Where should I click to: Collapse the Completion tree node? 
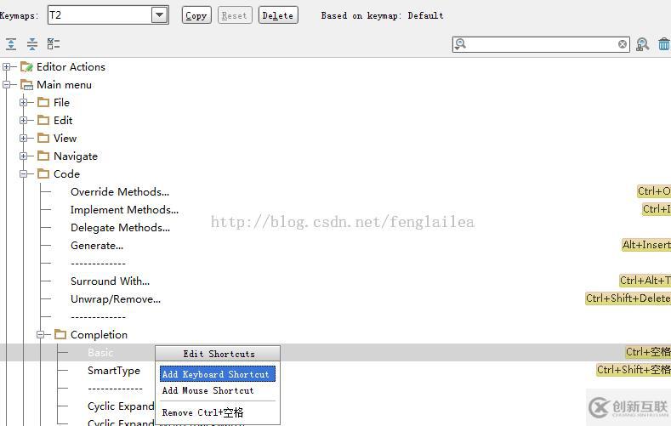(x=41, y=334)
